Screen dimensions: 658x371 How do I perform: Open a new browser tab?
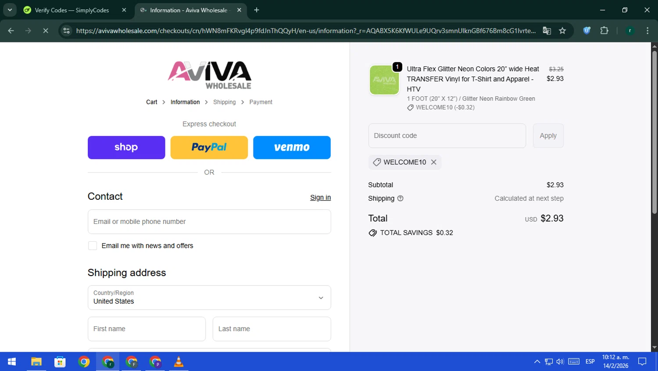tap(257, 10)
